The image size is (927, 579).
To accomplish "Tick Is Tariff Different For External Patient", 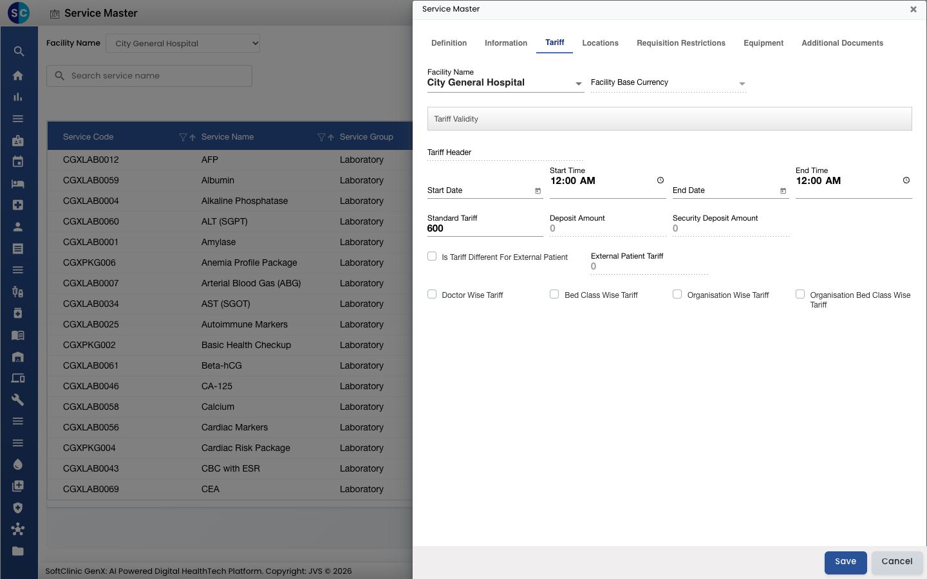I will [432, 256].
